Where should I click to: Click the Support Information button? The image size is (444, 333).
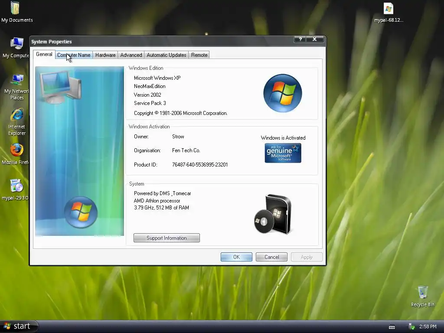point(166,238)
